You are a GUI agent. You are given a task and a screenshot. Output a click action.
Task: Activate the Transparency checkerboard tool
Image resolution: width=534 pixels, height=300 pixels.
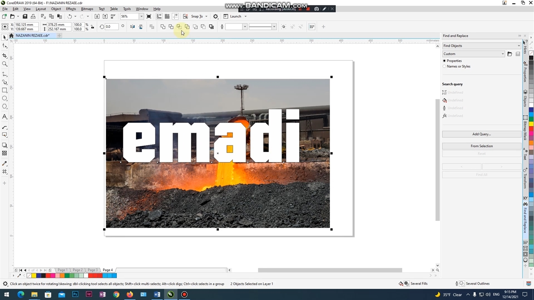tap(5, 153)
